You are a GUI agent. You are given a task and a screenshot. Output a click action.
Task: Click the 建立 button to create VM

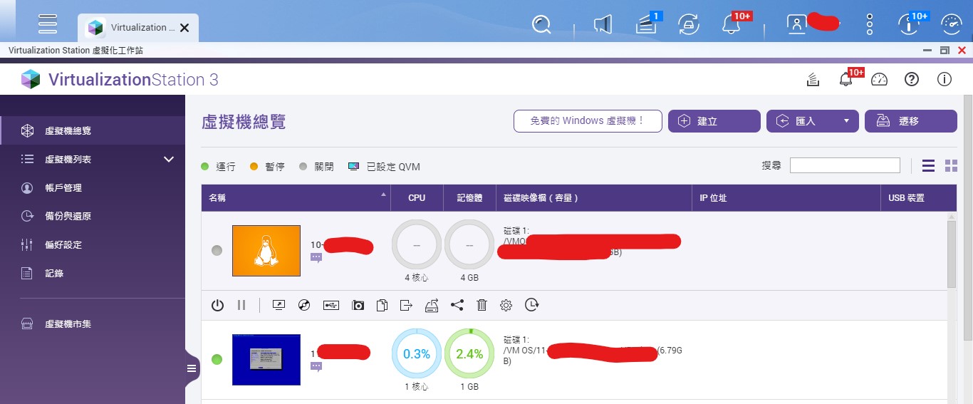point(714,121)
